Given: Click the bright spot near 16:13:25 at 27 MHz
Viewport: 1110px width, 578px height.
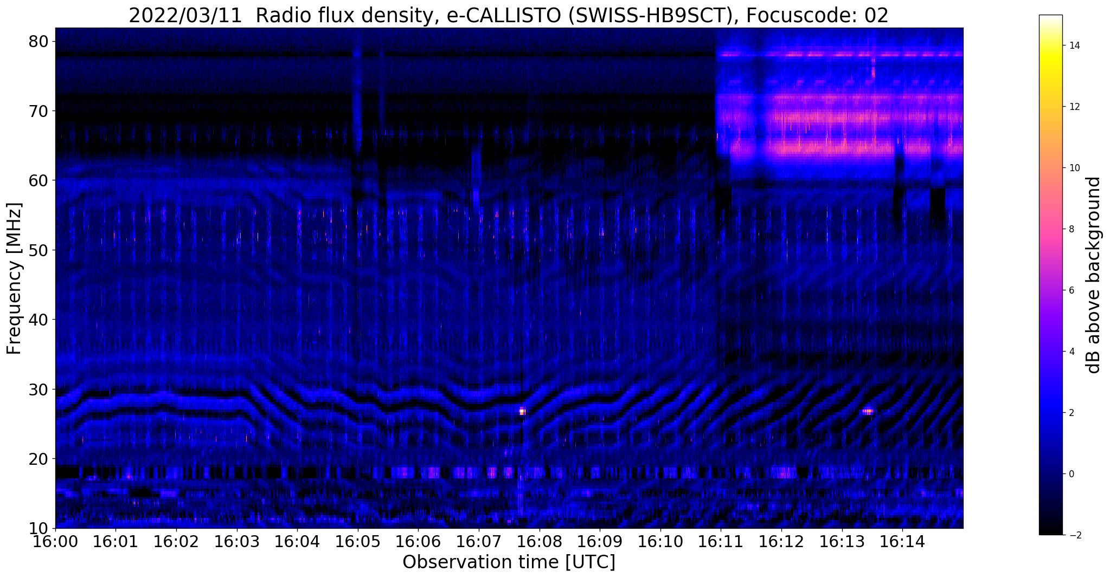Looking at the screenshot, I should 868,412.
